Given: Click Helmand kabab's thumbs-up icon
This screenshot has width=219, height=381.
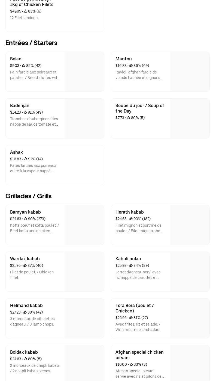Looking at the screenshot, I should [25, 312].
